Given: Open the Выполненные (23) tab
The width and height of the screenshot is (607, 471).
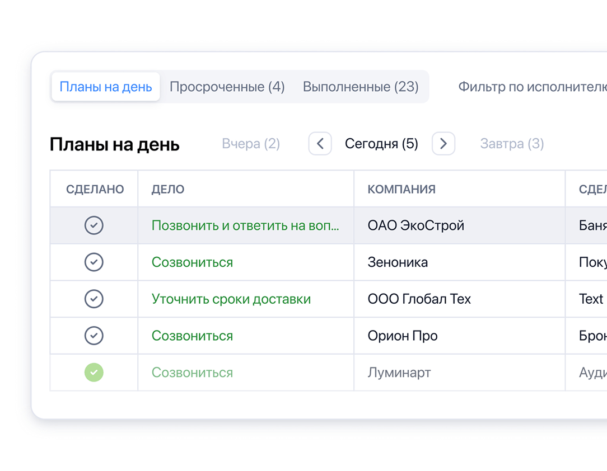Looking at the screenshot, I should [360, 87].
